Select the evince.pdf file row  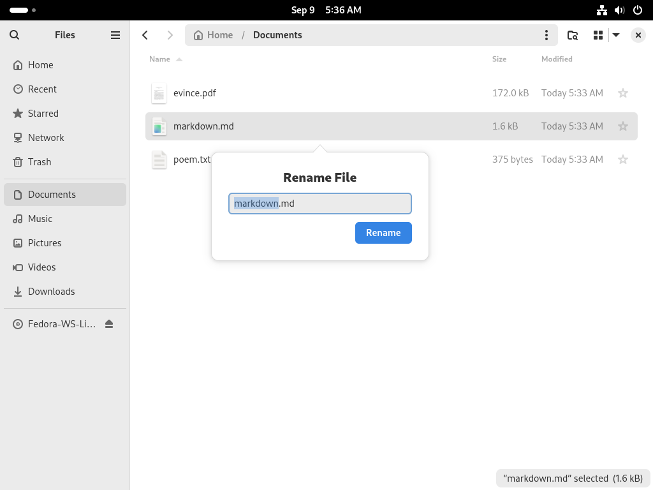pos(391,93)
